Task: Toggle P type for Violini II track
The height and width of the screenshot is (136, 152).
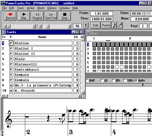Action: pos(11,54)
